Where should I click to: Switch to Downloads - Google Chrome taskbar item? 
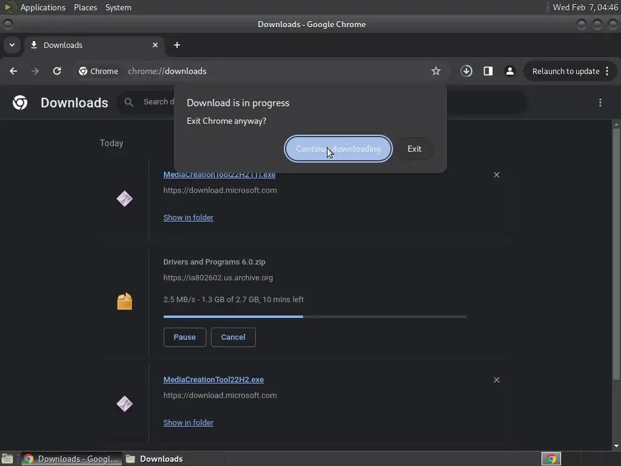[x=71, y=459]
